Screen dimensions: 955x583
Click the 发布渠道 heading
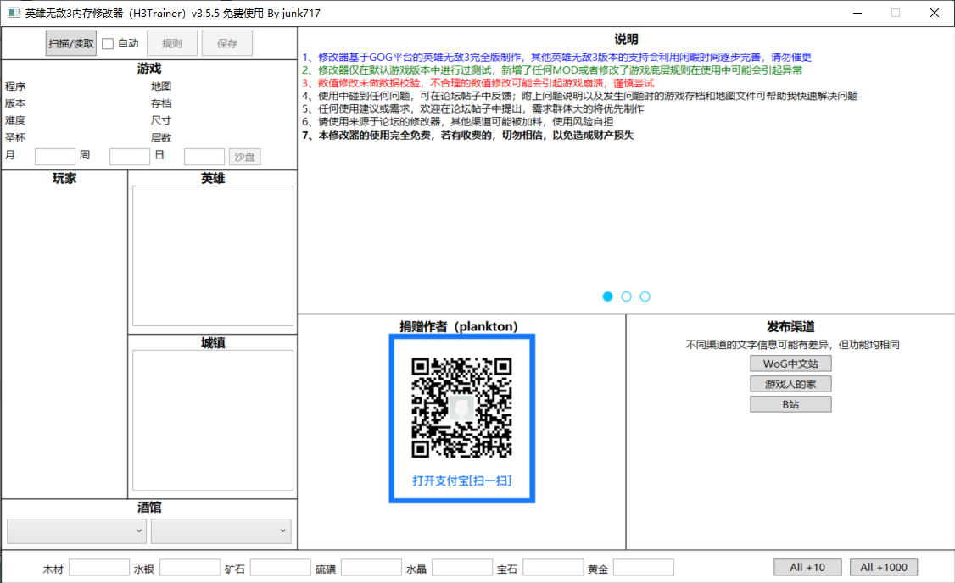[x=790, y=326]
